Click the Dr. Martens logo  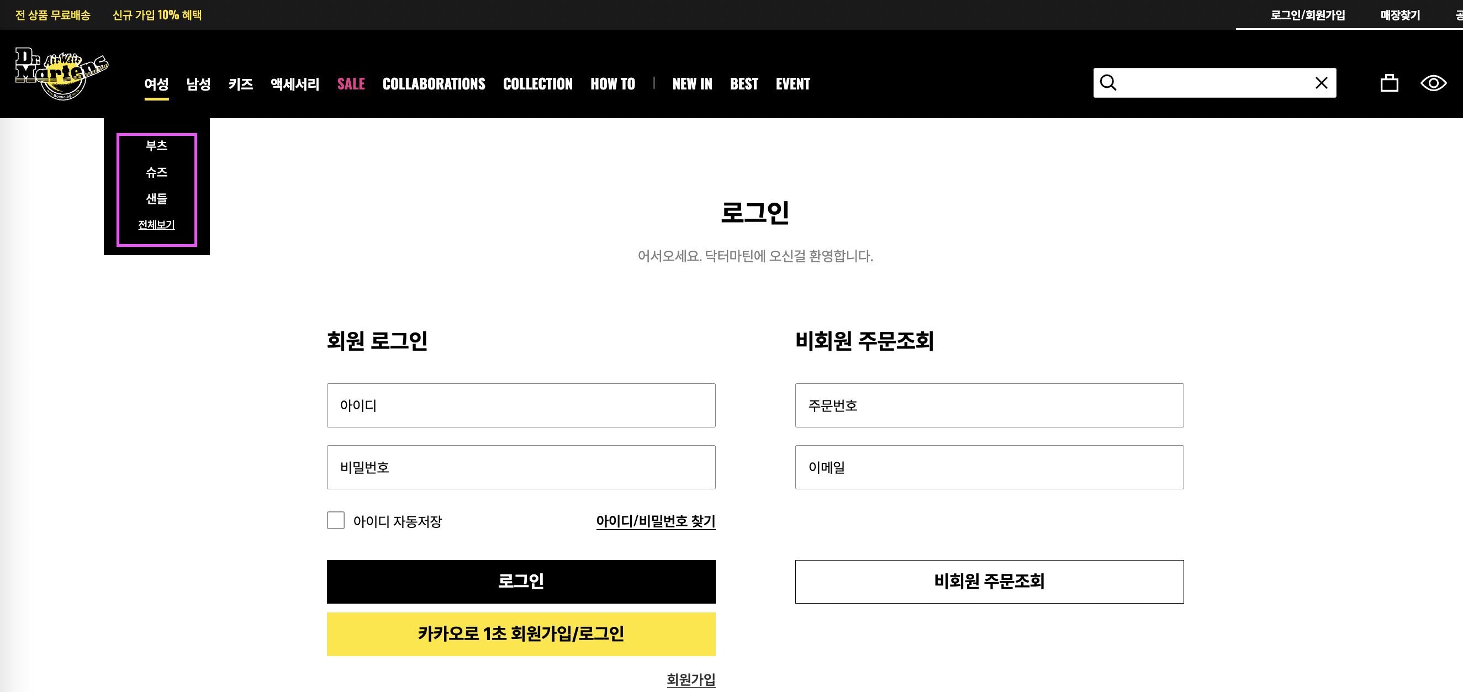61,73
